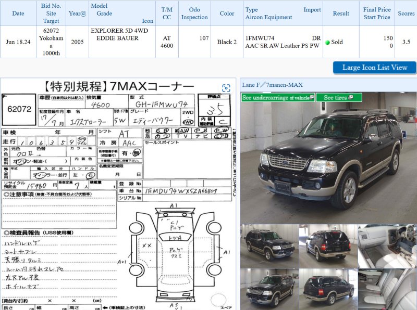The height and width of the screenshot is (310, 417).
Task: Click the Color column header
Action: (x=227, y=14)
